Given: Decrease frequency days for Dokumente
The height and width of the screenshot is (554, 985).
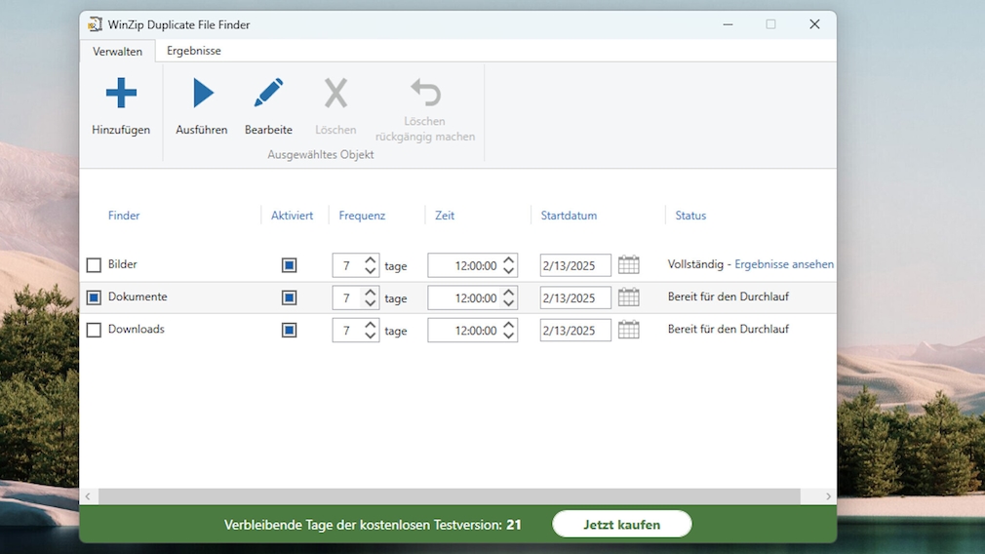Looking at the screenshot, I should click(371, 303).
